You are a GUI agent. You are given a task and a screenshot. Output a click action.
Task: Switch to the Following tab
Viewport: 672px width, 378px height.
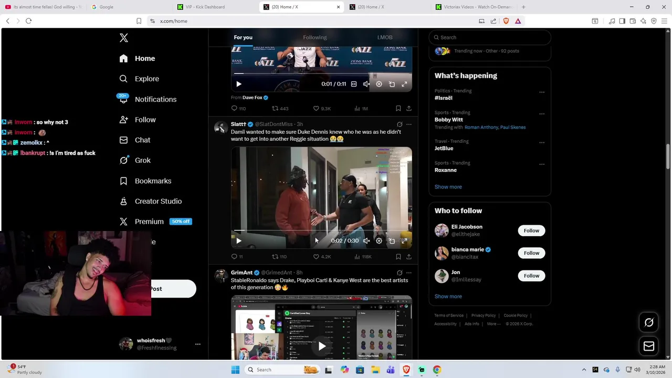coord(314,37)
